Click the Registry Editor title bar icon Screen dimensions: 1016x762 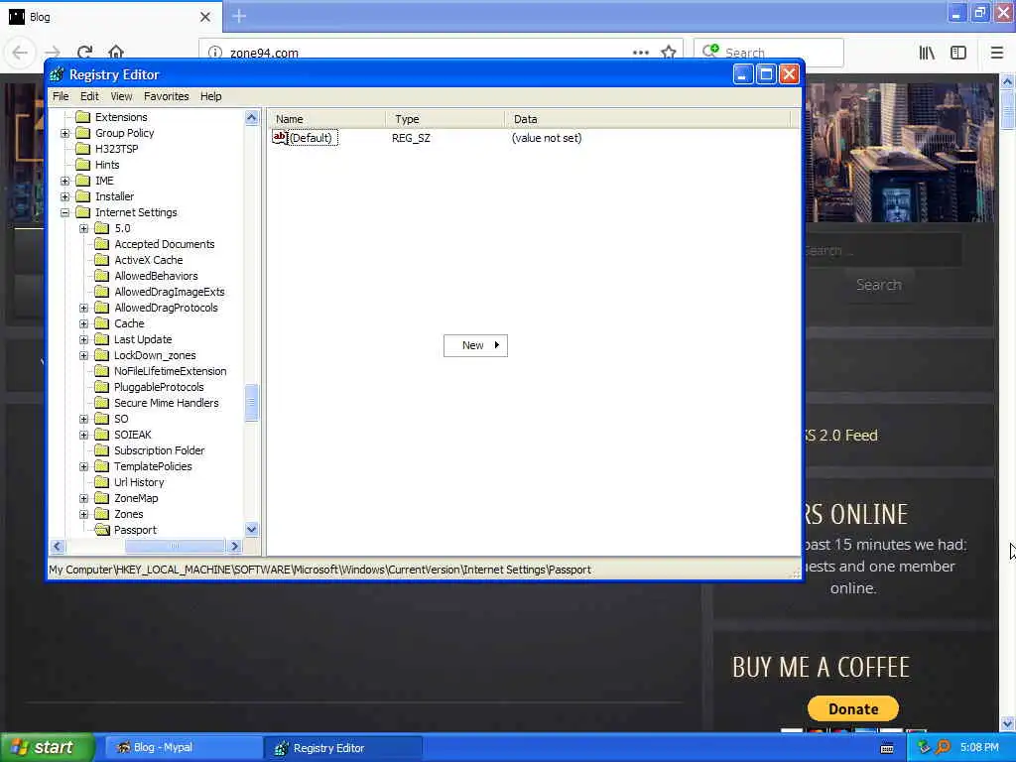click(x=57, y=74)
